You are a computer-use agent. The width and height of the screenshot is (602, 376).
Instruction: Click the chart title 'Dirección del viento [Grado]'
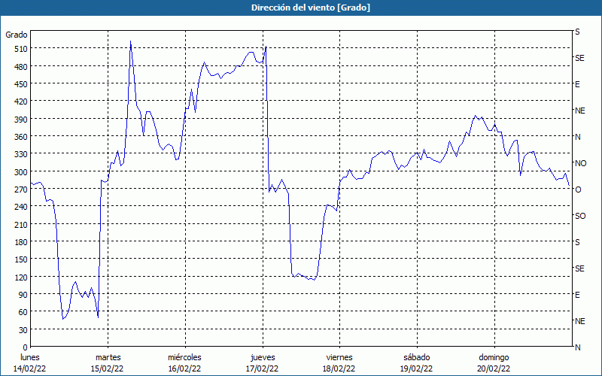tap(311, 8)
